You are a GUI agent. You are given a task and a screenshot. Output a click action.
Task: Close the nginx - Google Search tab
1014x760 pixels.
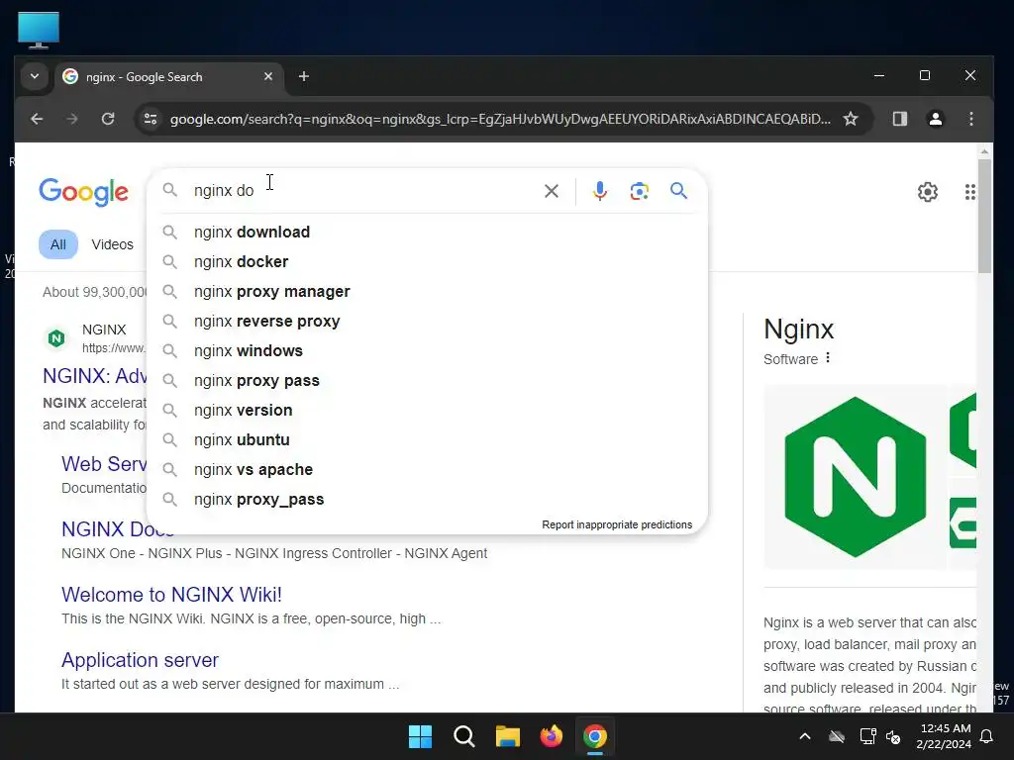267,77
